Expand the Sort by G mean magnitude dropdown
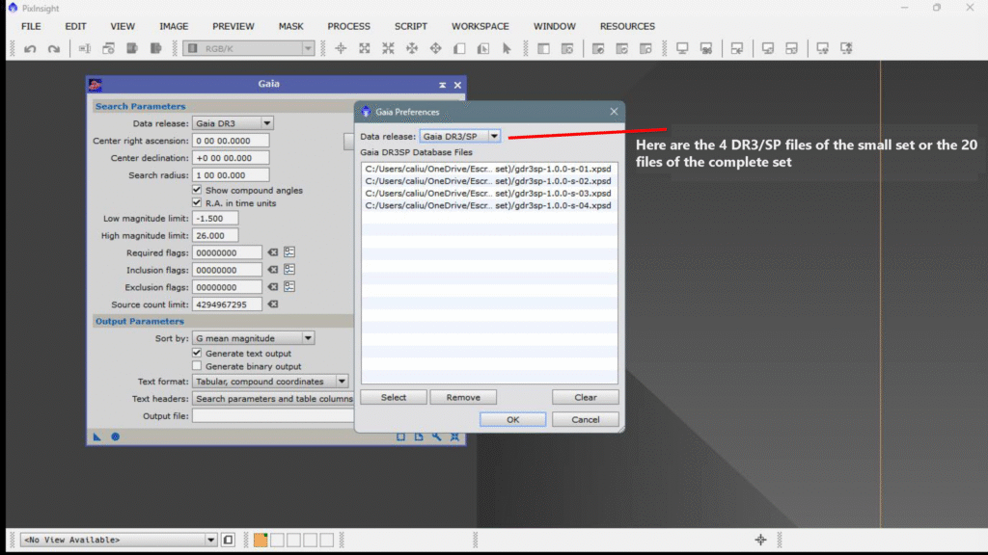Viewport: 988px width, 555px height. pos(308,338)
